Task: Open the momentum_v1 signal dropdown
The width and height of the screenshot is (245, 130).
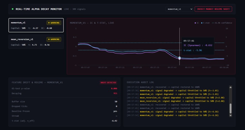Action: point(179,9)
